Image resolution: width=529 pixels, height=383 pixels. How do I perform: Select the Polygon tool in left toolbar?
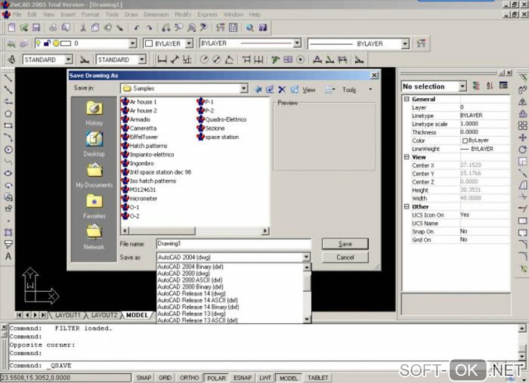point(8,114)
